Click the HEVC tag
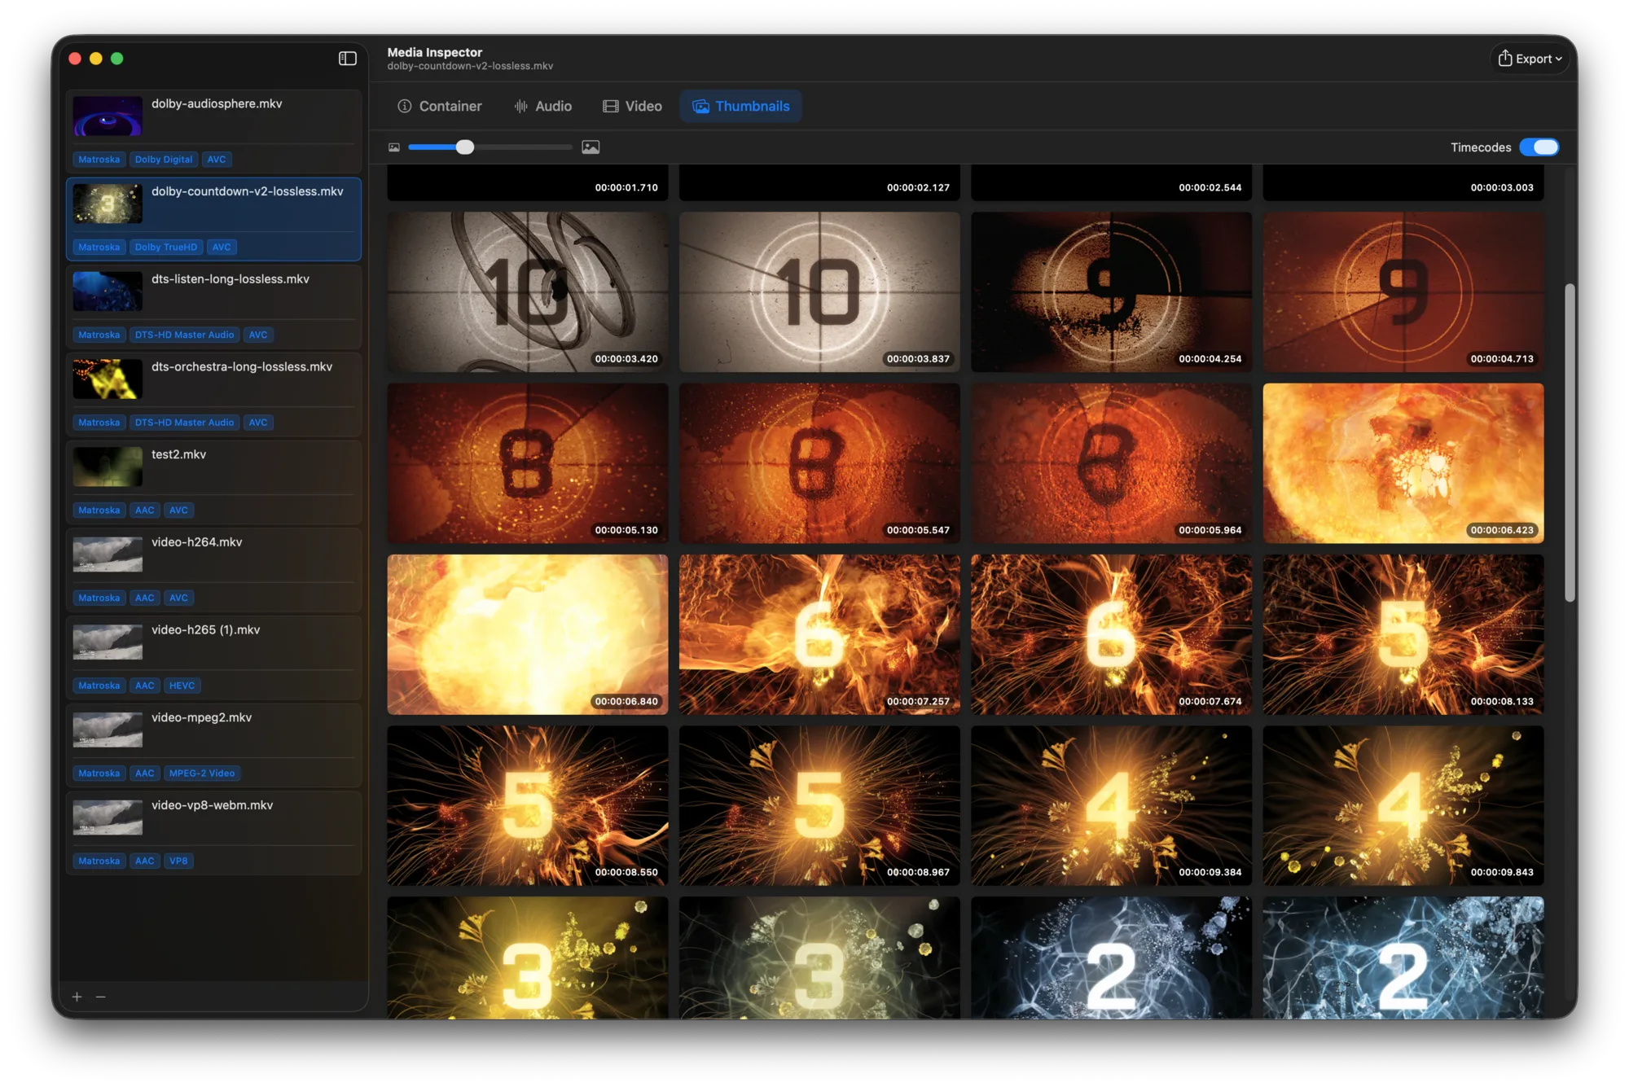Image resolution: width=1629 pixels, height=1087 pixels. pyautogui.click(x=182, y=686)
